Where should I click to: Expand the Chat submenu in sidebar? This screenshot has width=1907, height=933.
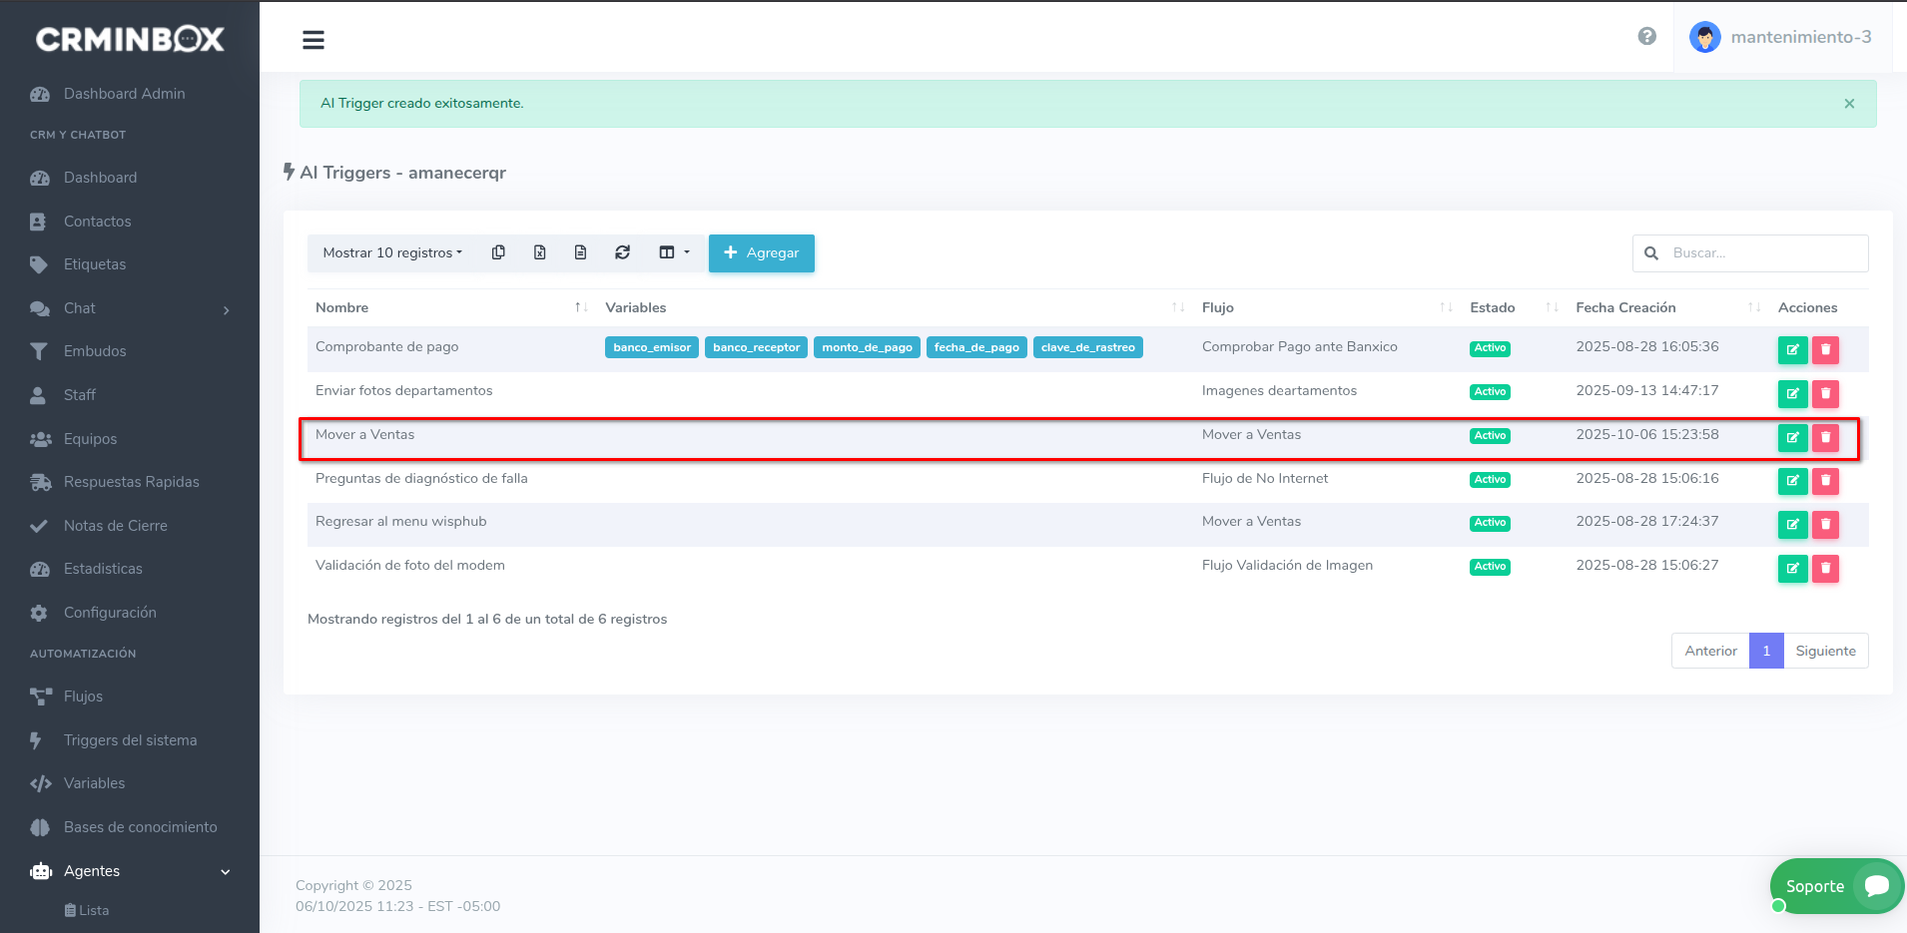click(x=130, y=308)
